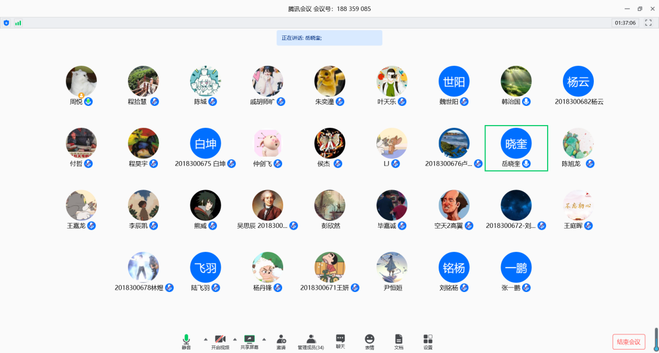Turn on the camera (开启视频)

coord(220,341)
